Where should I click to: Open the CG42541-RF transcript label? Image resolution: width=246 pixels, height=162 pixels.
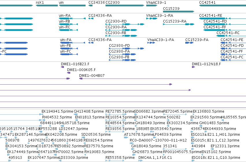(215, 27)
